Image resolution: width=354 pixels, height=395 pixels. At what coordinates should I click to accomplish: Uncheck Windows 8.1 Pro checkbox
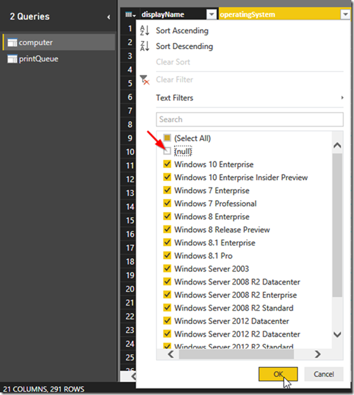pos(167,255)
